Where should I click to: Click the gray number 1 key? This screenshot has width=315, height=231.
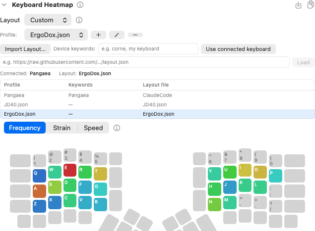pos(39,161)
